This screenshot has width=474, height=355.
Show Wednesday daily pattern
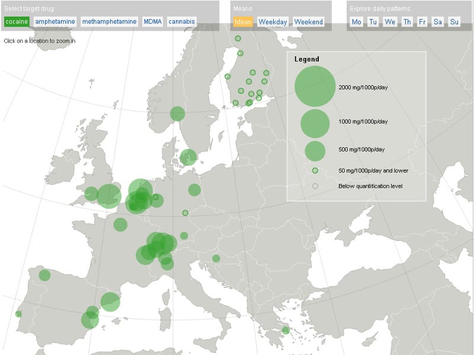[x=390, y=22]
